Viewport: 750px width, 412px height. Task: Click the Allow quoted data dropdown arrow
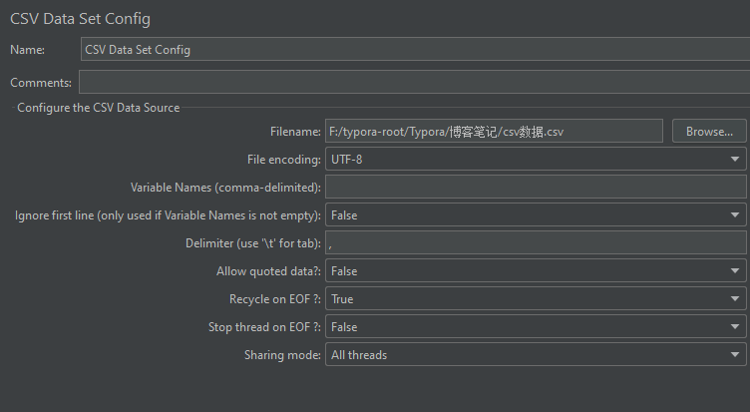tap(736, 271)
